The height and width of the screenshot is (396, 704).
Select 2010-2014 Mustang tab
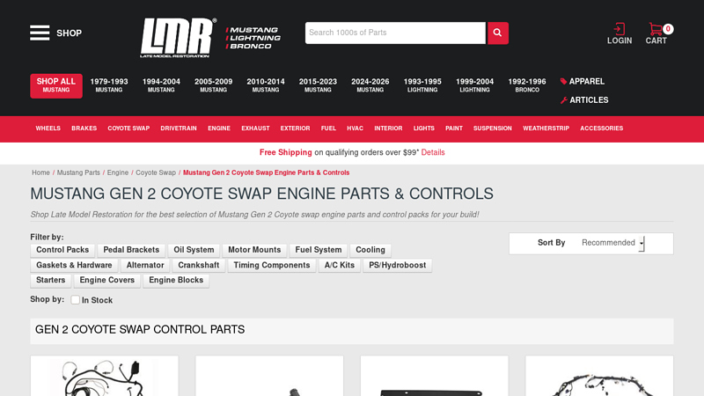(266, 85)
